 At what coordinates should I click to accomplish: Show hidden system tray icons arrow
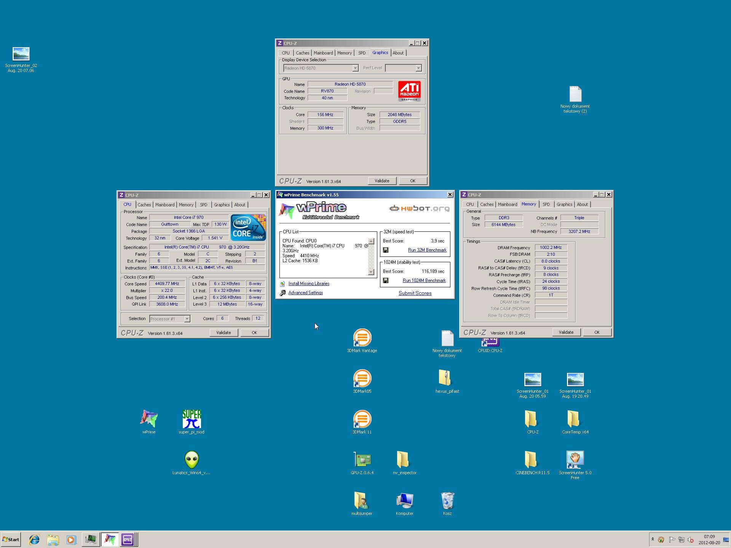[653, 540]
